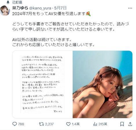Open the profile avatar of 架乃ゆら
This screenshot has width=136, height=130.
tap(5, 10)
